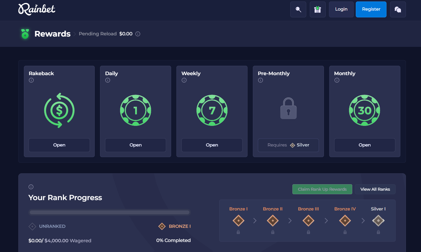421x252 pixels.
Task: Click the blue Register button
Action: point(371,9)
